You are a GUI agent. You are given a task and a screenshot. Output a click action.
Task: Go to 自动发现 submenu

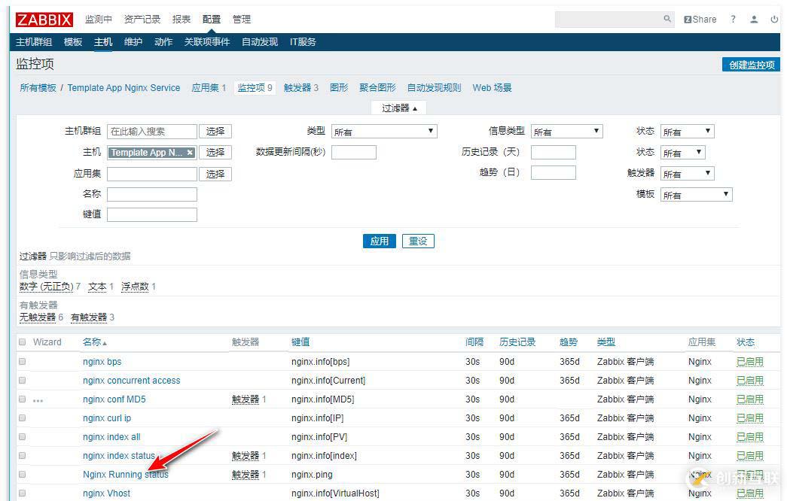point(260,42)
